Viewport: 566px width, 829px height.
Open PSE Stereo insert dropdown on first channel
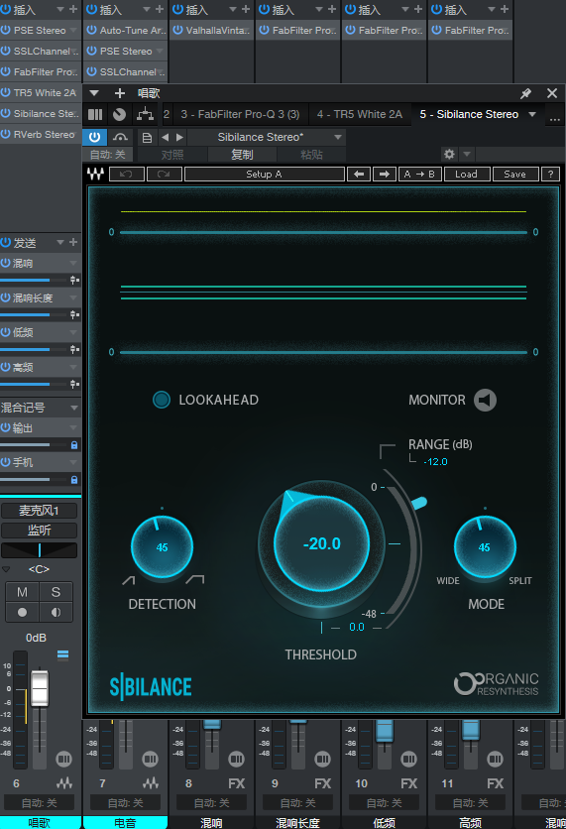(73, 30)
